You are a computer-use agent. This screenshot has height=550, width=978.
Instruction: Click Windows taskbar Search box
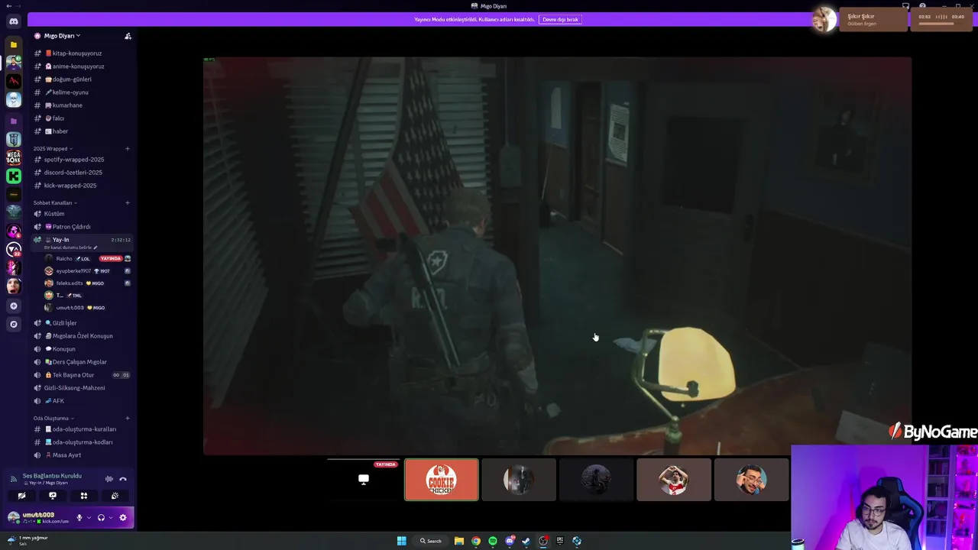431,541
